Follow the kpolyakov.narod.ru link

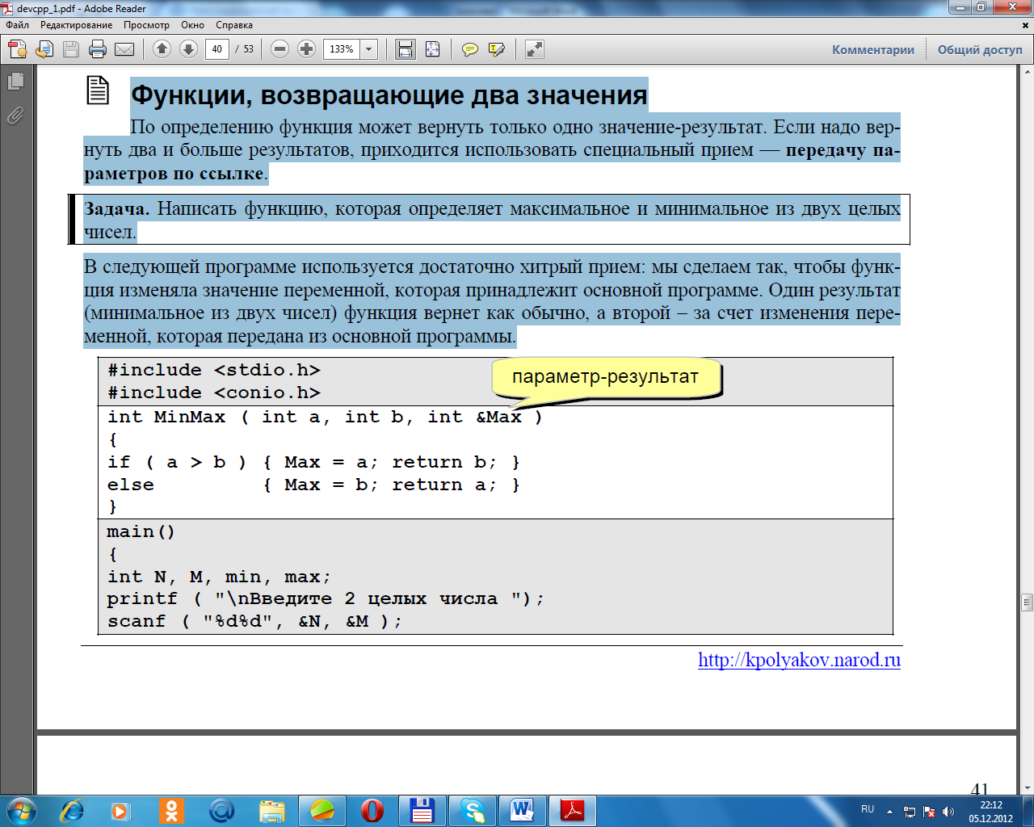coord(799,660)
